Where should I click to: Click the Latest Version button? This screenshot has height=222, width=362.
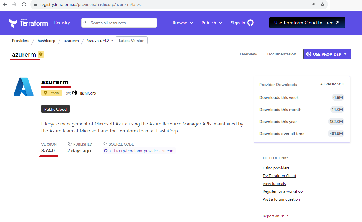132,41
